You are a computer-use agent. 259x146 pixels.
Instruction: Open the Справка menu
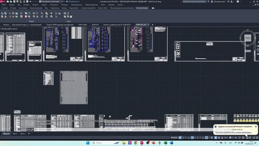[111, 5]
